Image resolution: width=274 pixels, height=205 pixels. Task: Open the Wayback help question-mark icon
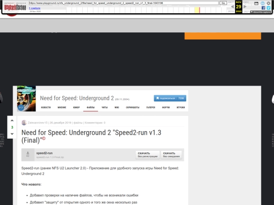[x=262, y=4]
